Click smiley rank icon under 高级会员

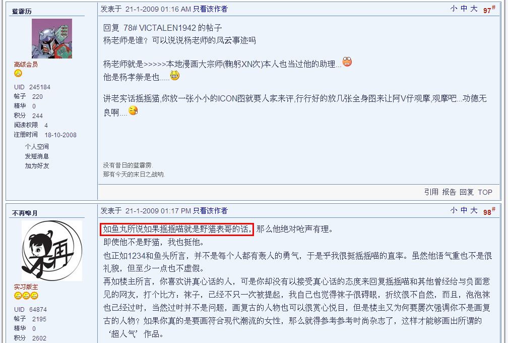[18, 73]
